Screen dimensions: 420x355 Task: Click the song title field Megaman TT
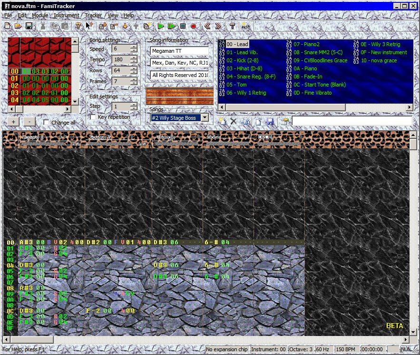tap(179, 51)
